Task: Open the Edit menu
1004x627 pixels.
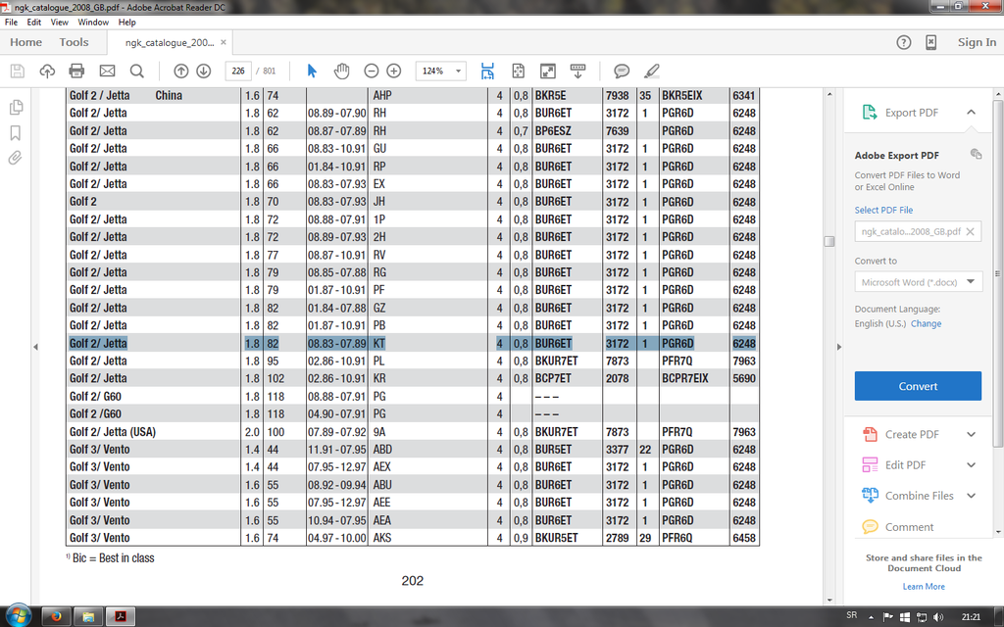Action: click(34, 22)
